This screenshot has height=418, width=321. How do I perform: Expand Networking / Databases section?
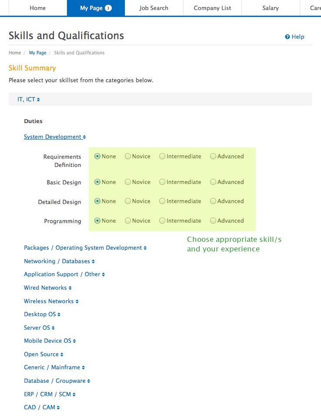(60, 261)
